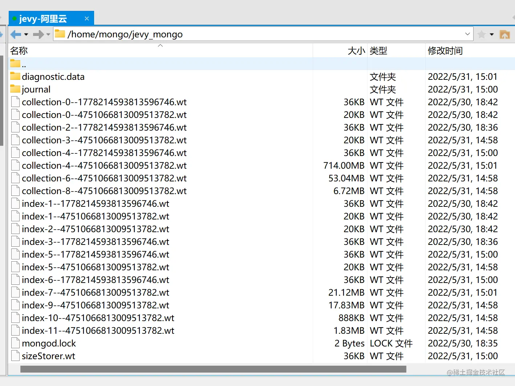Screen dimensions: 515x386
Task: Click file icon of index-1--1778214593813596746.wt
Action: pyautogui.click(x=15, y=204)
